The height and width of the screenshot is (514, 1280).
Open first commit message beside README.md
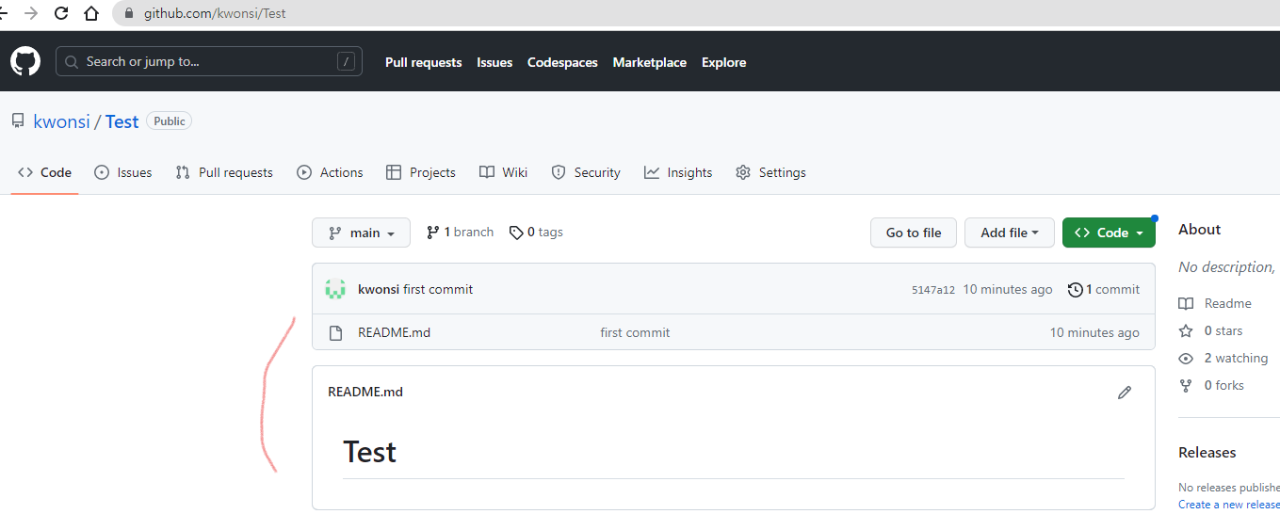click(x=635, y=332)
